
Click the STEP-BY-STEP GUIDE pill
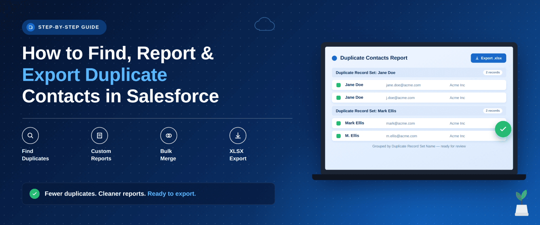[64, 27]
